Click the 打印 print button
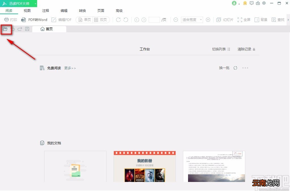 pos(10,20)
